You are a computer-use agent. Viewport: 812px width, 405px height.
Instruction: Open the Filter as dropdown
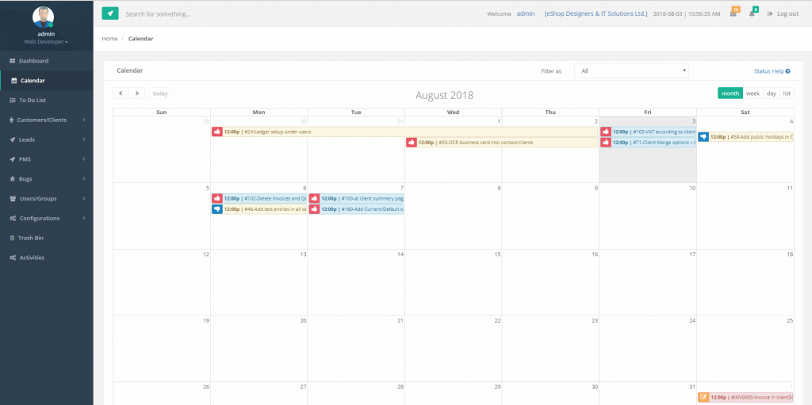(631, 71)
